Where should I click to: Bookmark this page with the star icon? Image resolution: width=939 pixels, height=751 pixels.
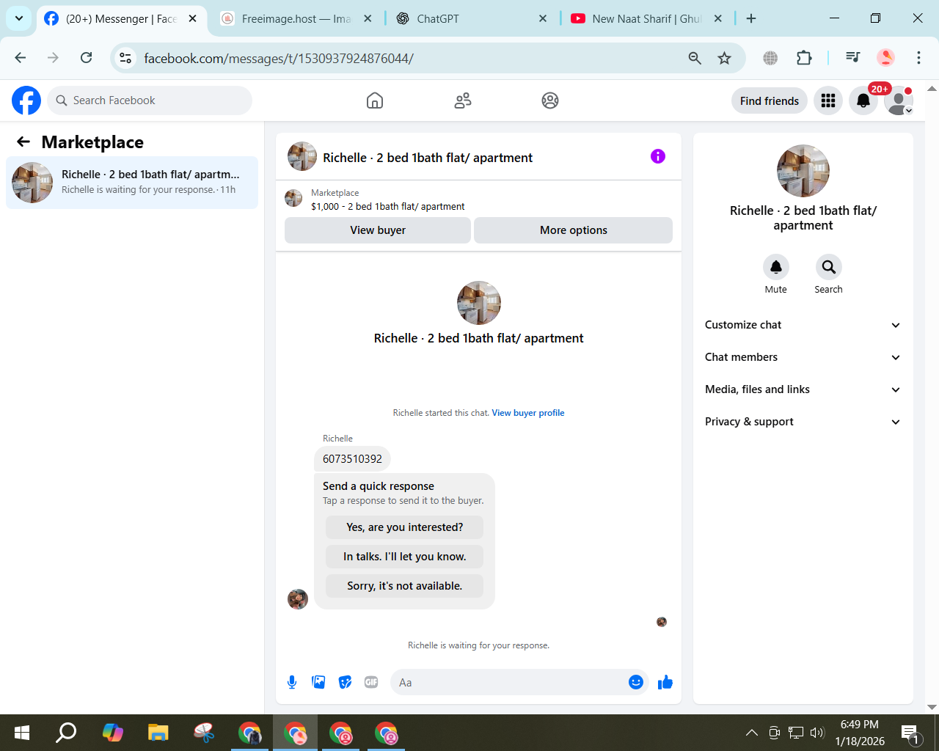pyautogui.click(x=725, y=58)
